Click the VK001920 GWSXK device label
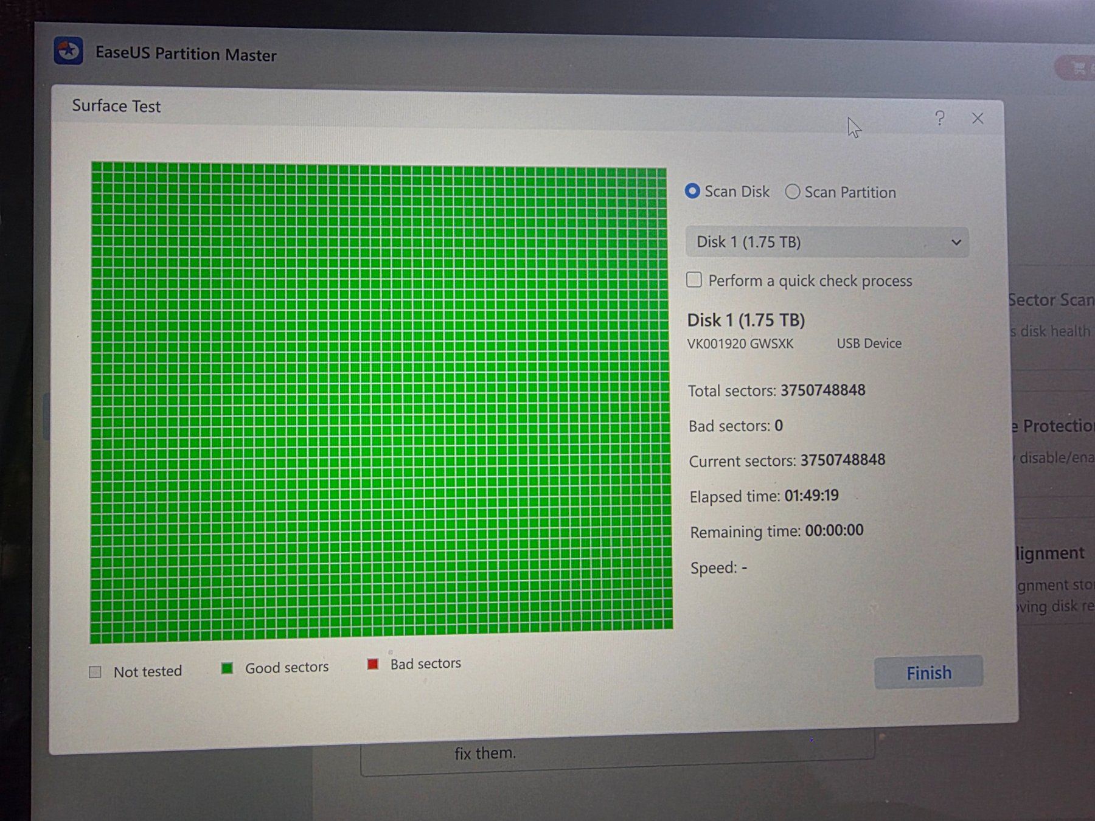This screenshot has height=821, width=1095. tap(740, 344)
